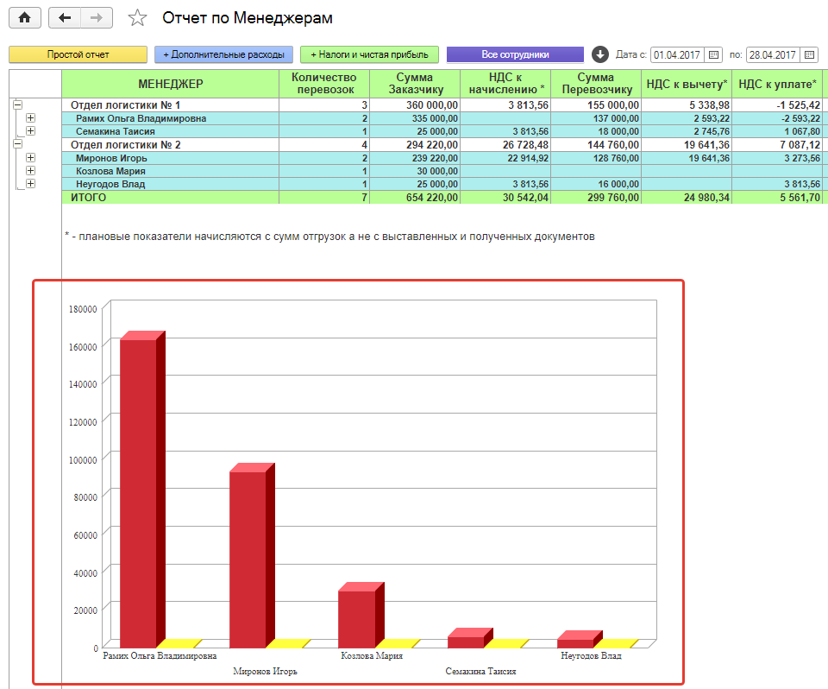Open calendar picker for start date

point(713,54)
